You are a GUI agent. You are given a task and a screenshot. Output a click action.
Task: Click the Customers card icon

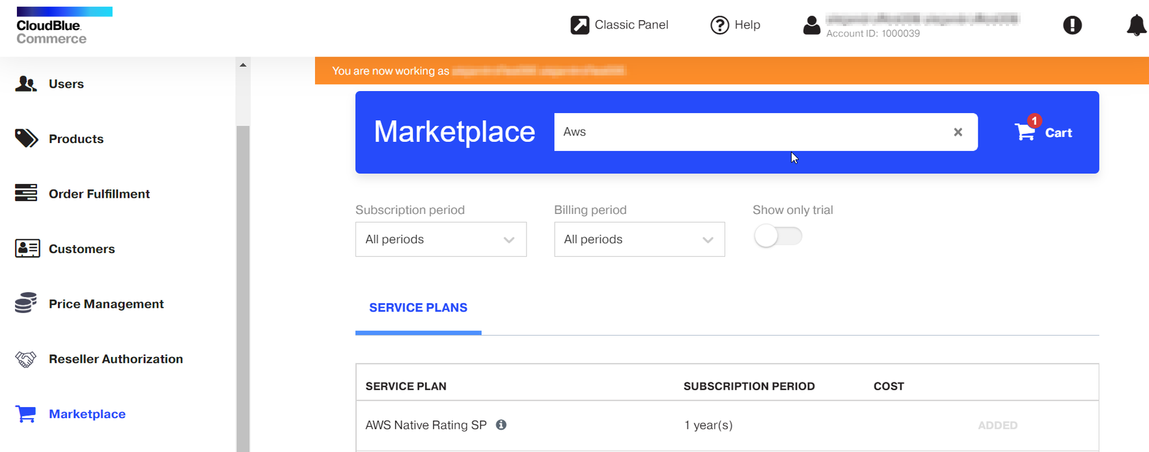tap(27, 248)
